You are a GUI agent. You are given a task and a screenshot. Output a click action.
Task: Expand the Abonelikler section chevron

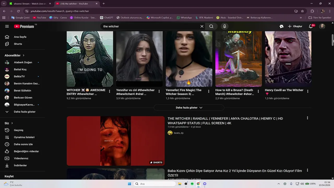(23, 55)
